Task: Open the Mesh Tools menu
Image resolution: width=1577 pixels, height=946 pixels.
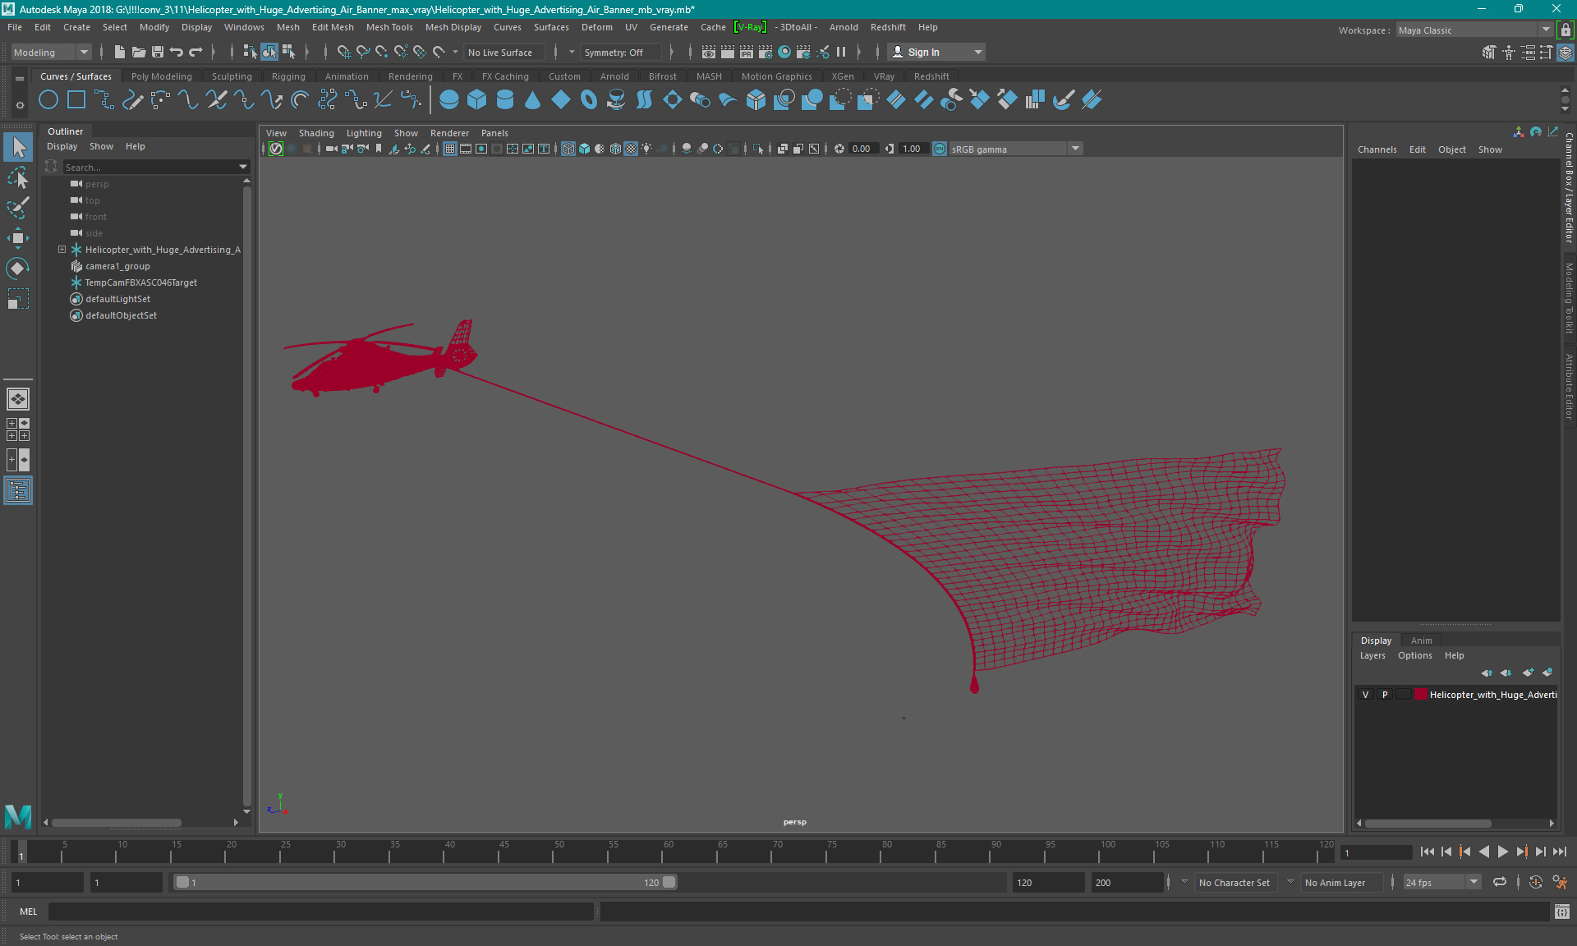Action: click(x=389, y=27)
